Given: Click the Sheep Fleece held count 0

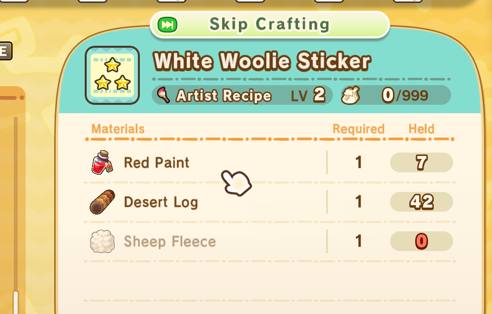Looking at the screenshot, I should 422,241.
